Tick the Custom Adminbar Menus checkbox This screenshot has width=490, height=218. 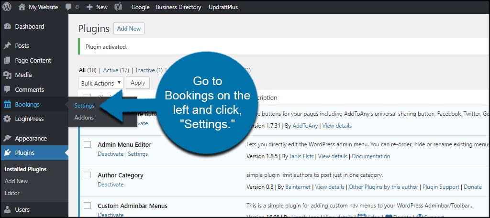88,206
